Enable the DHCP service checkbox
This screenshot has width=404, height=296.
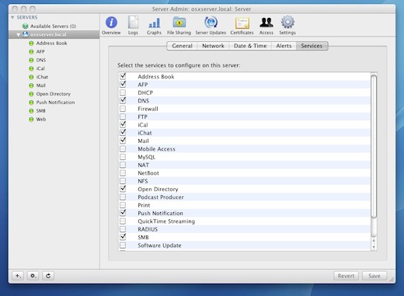[x=123, y=92]
